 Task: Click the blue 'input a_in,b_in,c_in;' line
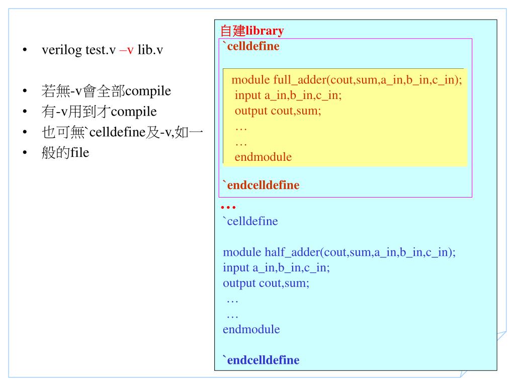pyautogui.click(x=276, y=267)
